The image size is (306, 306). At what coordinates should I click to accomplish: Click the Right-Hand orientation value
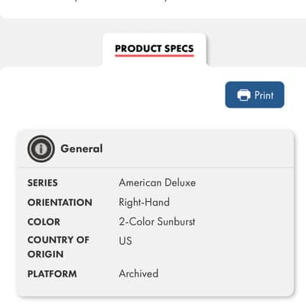(144, 202)
